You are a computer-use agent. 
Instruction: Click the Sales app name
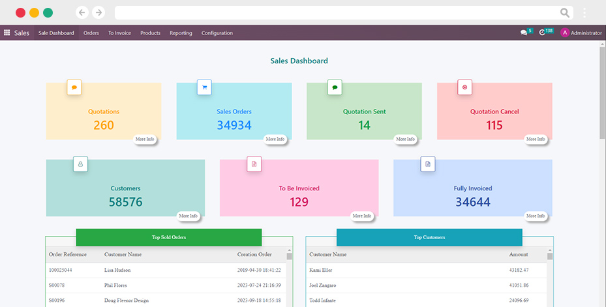click(x=22, y=33)
